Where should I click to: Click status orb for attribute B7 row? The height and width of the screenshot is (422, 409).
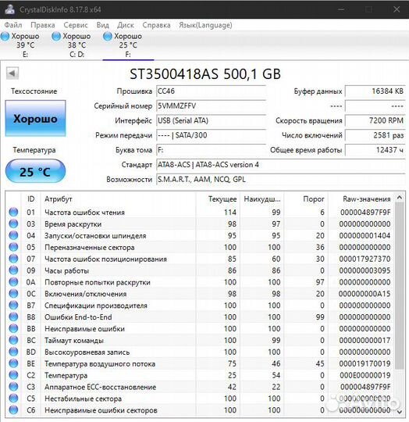(13, 306)
